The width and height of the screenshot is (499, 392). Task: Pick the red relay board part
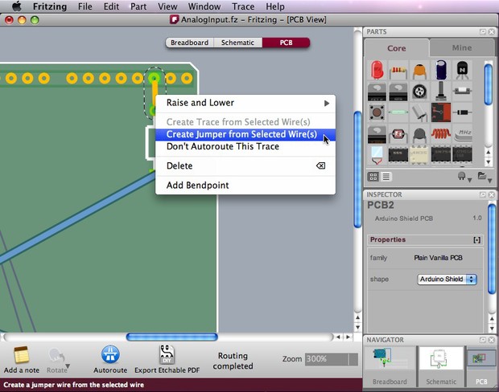pyautogui.click(x=441, y=112)
